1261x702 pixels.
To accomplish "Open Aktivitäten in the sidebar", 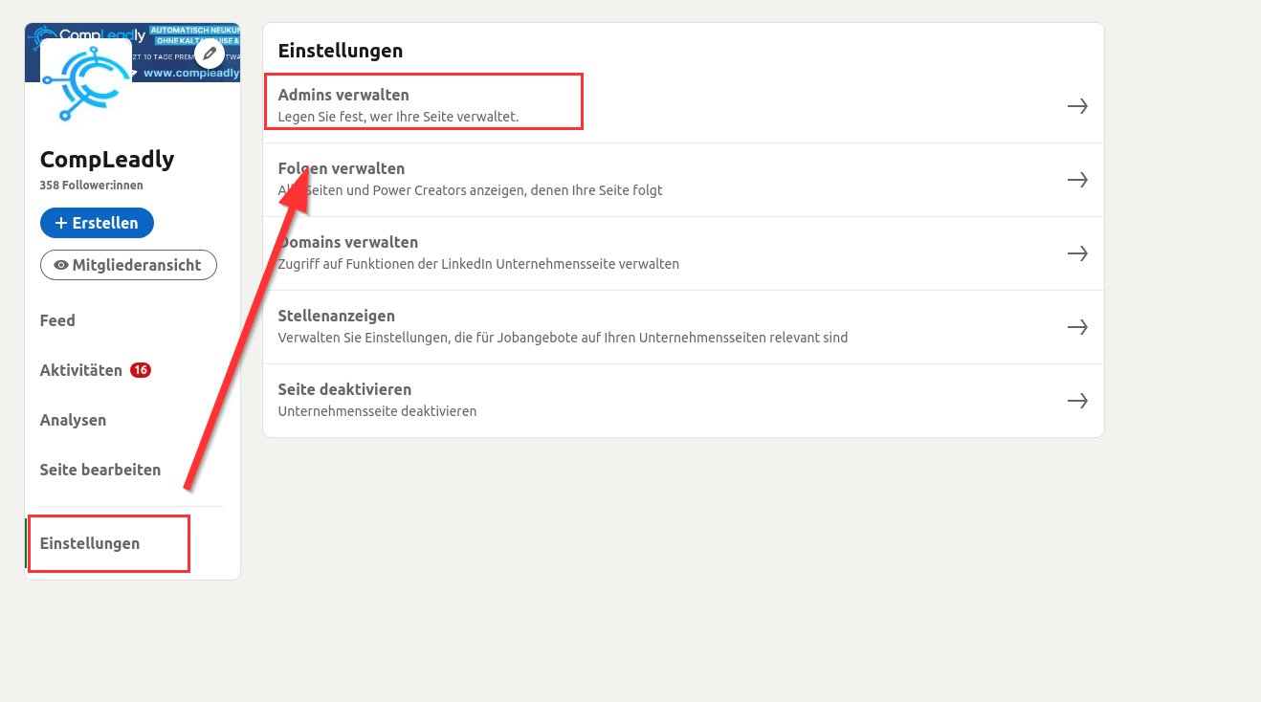I will click(x=81, y=370).
